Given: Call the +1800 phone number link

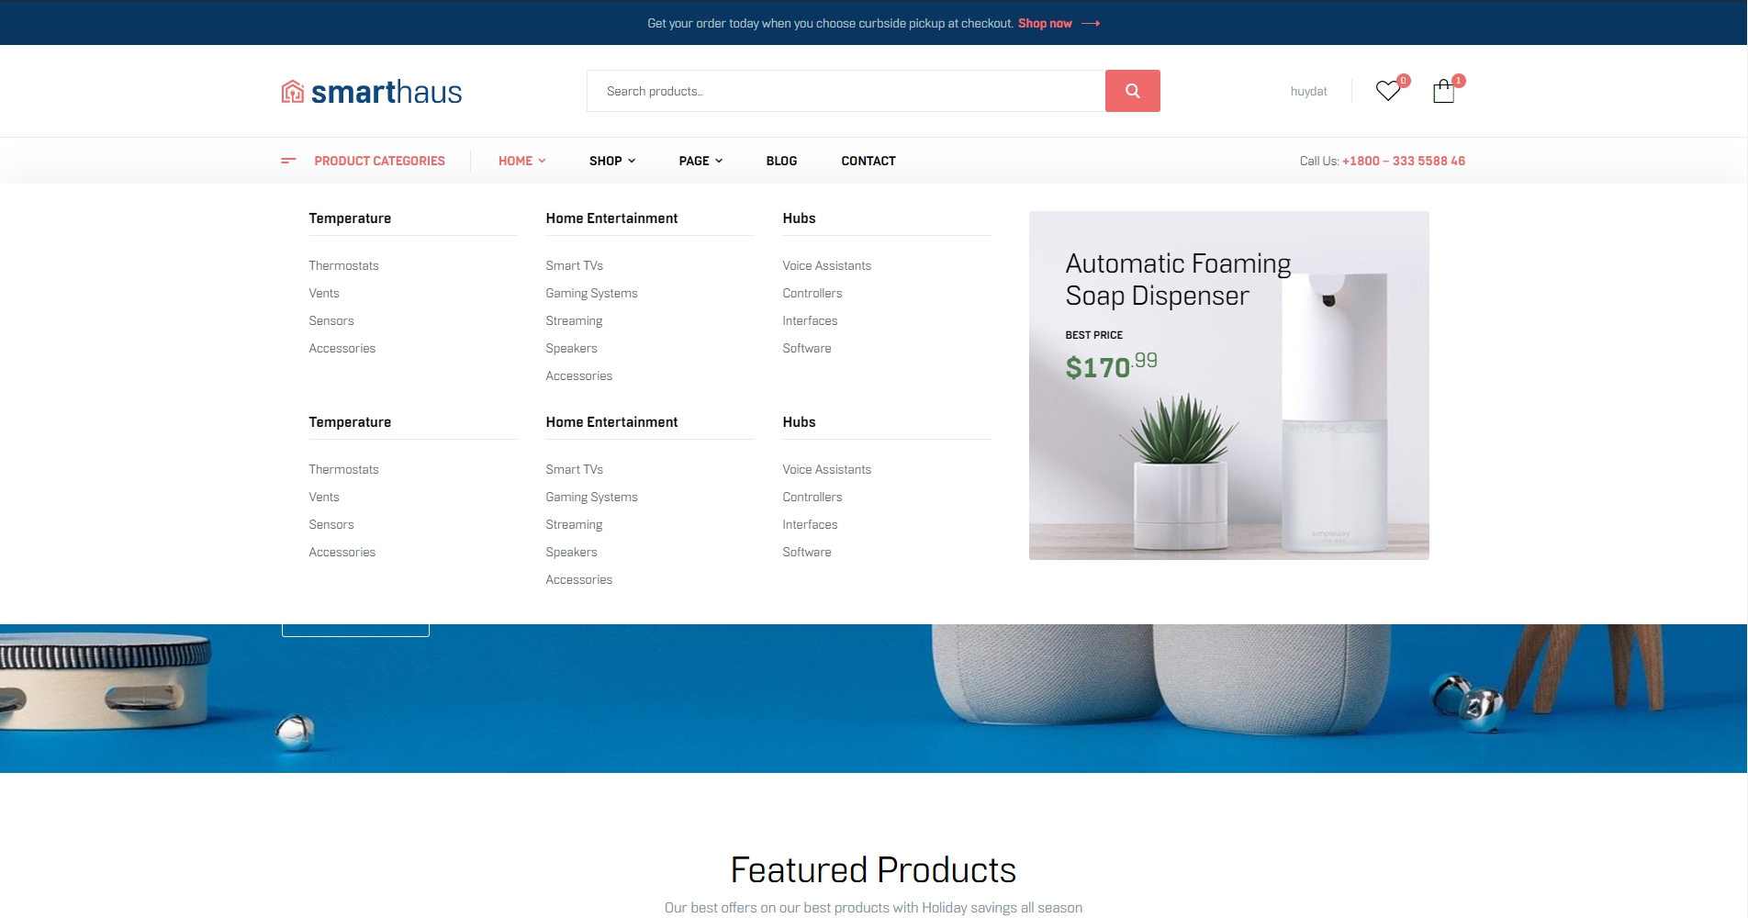Looking at the screenshot, I should [1403, 161].
